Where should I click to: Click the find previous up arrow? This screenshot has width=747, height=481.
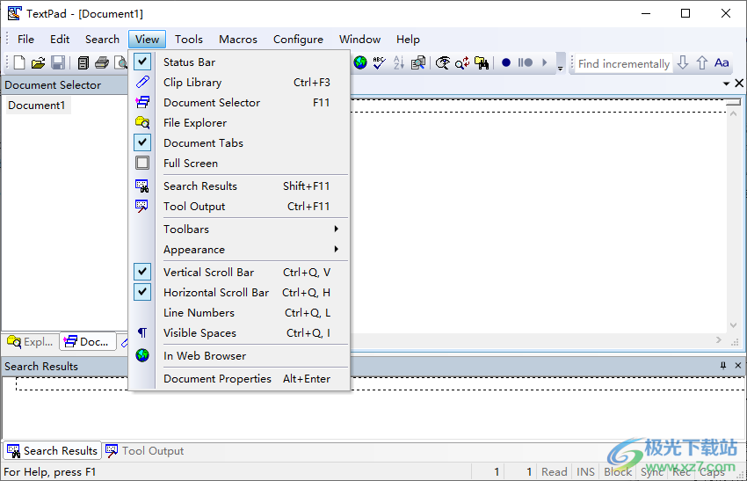(702, 62)
